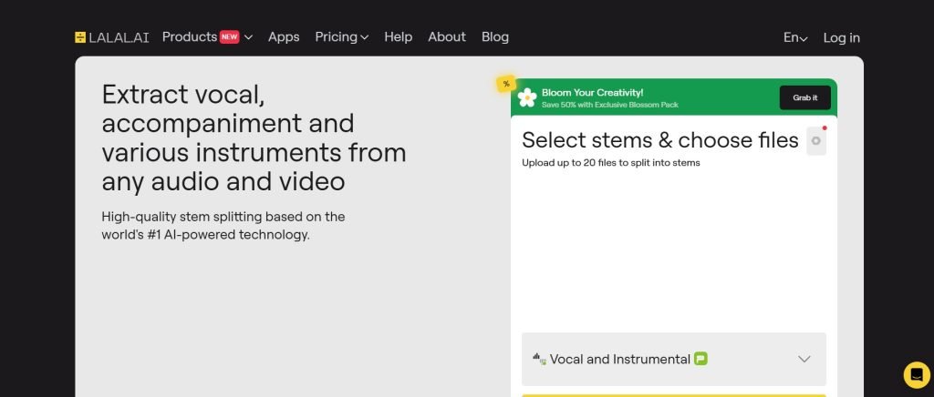Screen dimensions: 934x397
Task: Expand the Products menu chevron
Action: [x=248, y=37]
